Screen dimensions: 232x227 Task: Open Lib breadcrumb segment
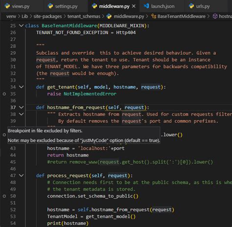(x=24, y=17)
